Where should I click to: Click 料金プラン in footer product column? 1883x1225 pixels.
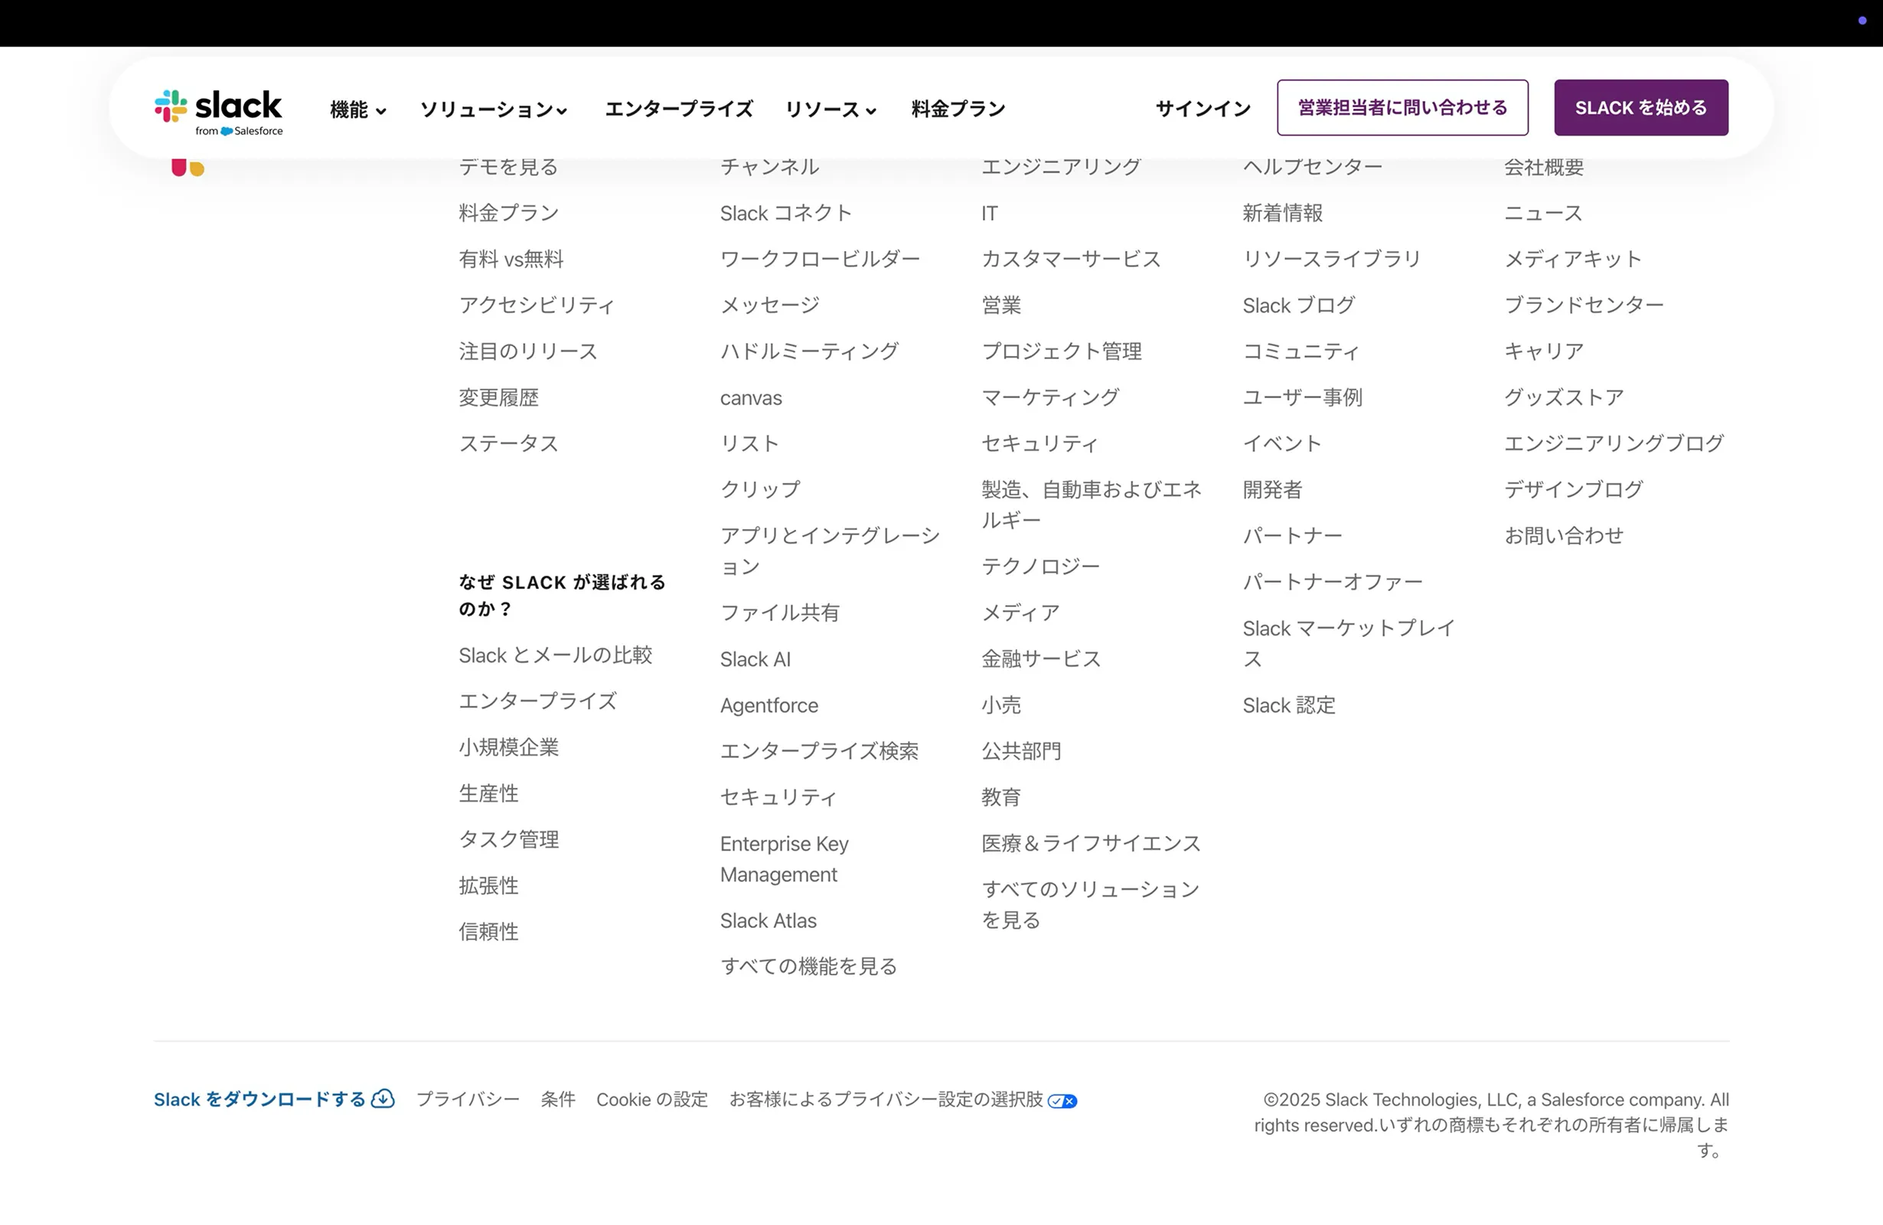point(509,213)
